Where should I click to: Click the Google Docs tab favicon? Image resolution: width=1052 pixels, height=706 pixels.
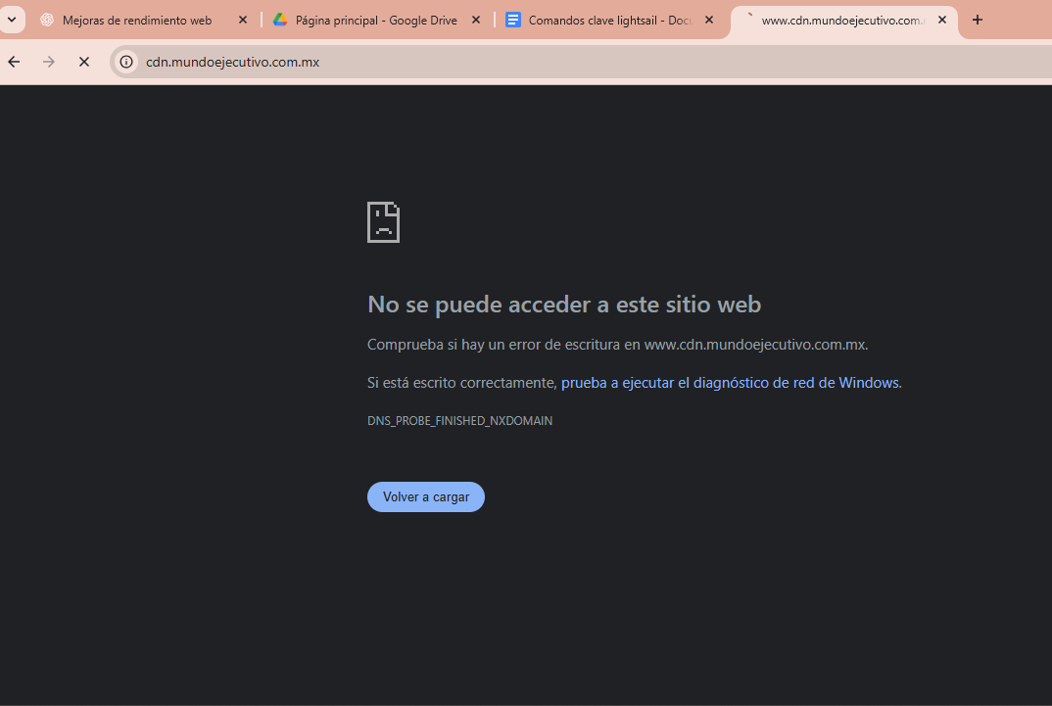[513, 20]
